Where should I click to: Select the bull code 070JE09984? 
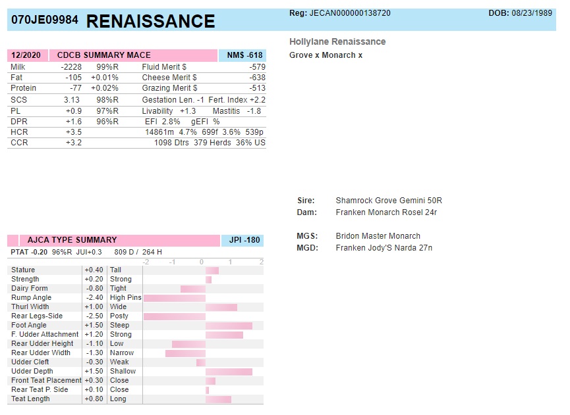tap(44, 20)
